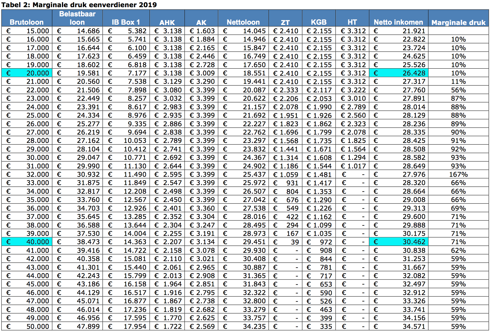
Task: Select the AK column header
Action: pos(201,22)
